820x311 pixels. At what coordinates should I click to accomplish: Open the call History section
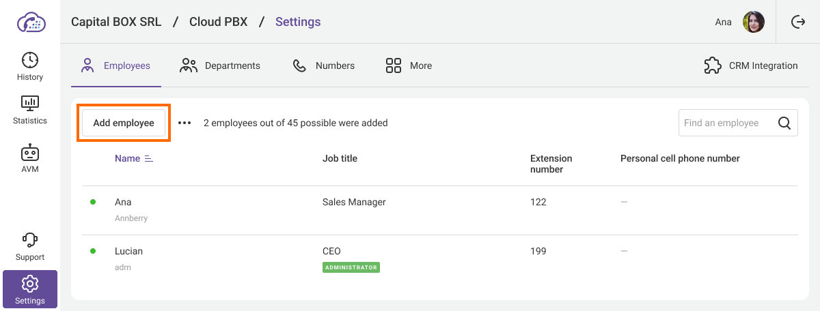[x=30, y=67]
